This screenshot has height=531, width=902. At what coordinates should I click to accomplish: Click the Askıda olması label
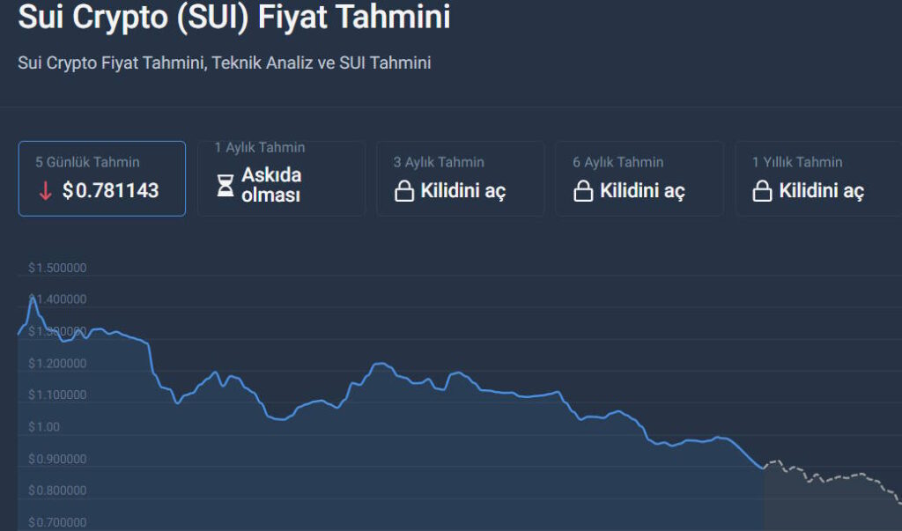(271, 185)
